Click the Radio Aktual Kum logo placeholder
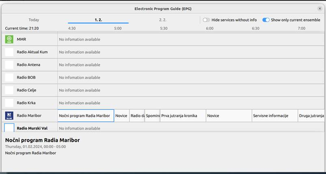This screenshot has width=326, height=174. [x=9, y=52]
